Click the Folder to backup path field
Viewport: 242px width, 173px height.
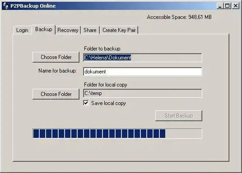tap(143, 58)
